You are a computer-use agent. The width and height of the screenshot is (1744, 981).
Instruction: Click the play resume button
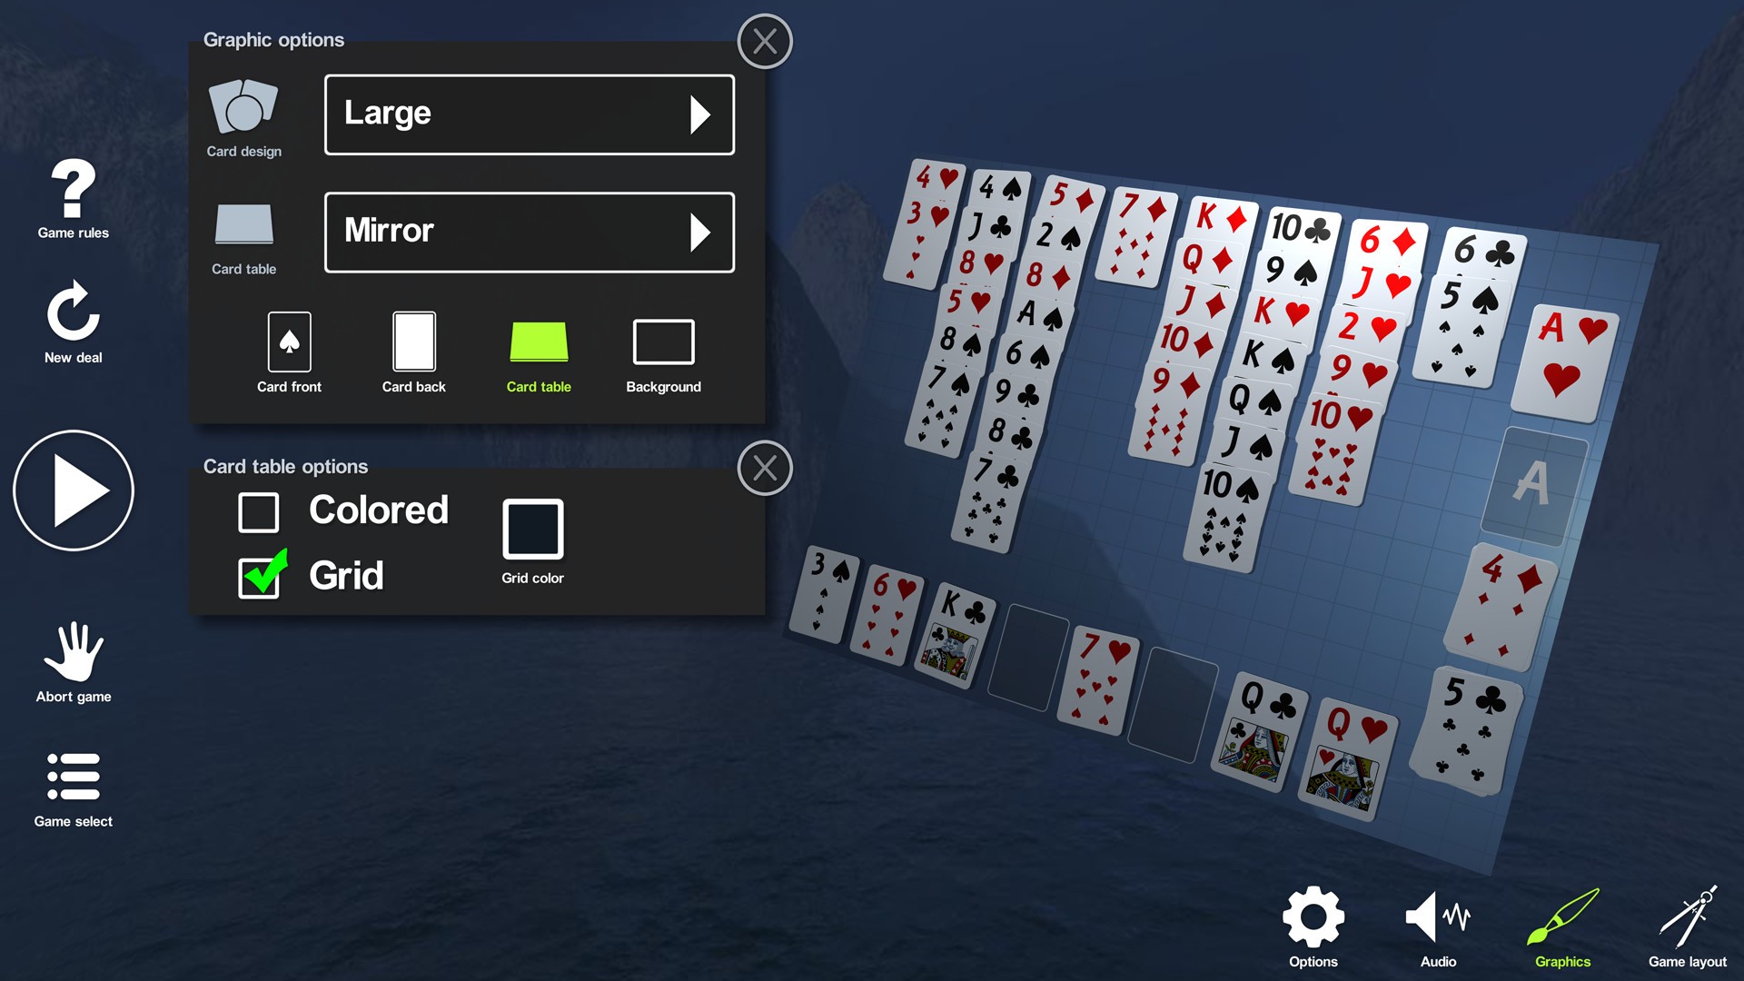[73, 488]
